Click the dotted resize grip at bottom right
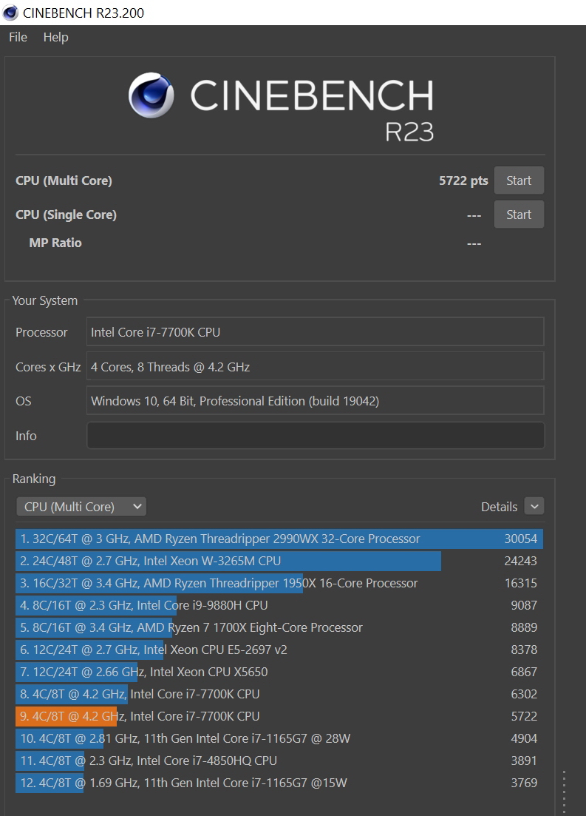Viewport: 586px width, 816px height. point(564,792)
